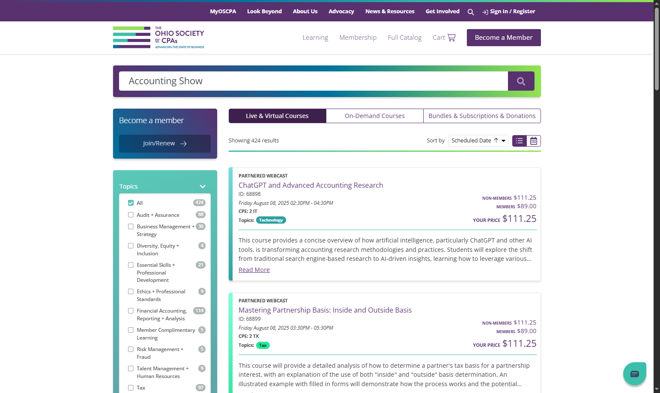Check Member Complimentary Learning filter
This screenshot has width=660, height=393.
pos(131,330)
